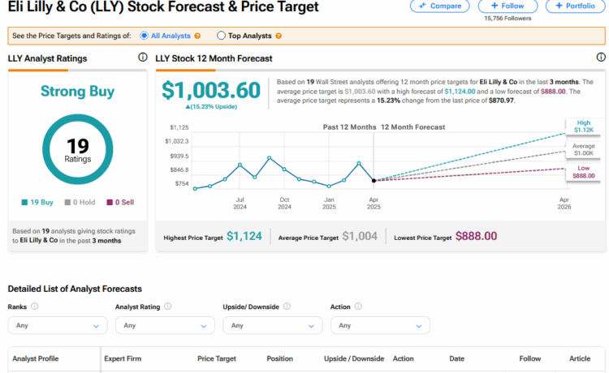This screenshot has height=373, width=609.
Task: Open the info tooltip beside Ranks filter
Action: tap(35, 307)
